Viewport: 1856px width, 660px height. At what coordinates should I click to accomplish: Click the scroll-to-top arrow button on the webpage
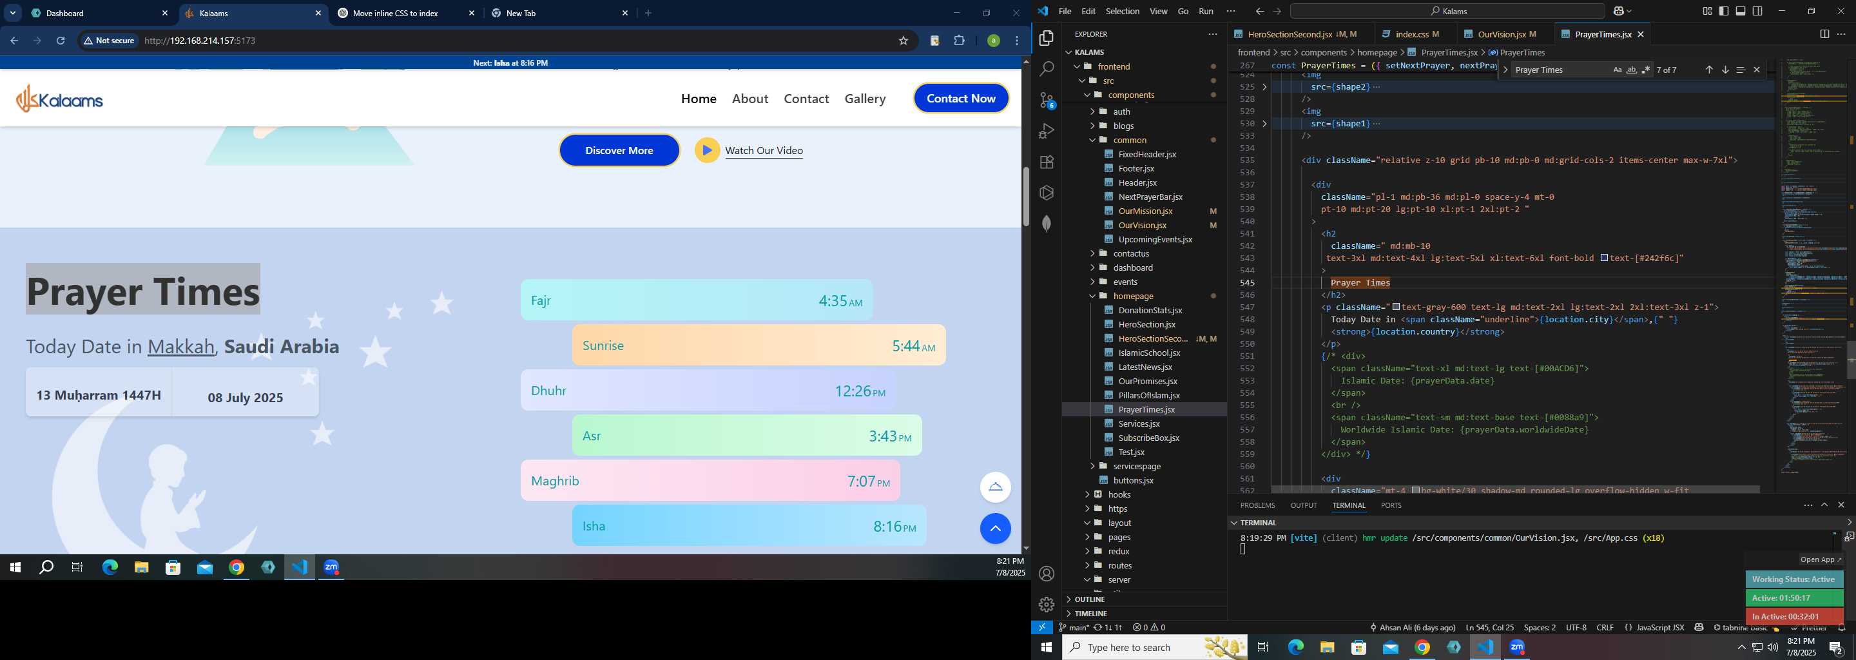[x=995, y=529]
